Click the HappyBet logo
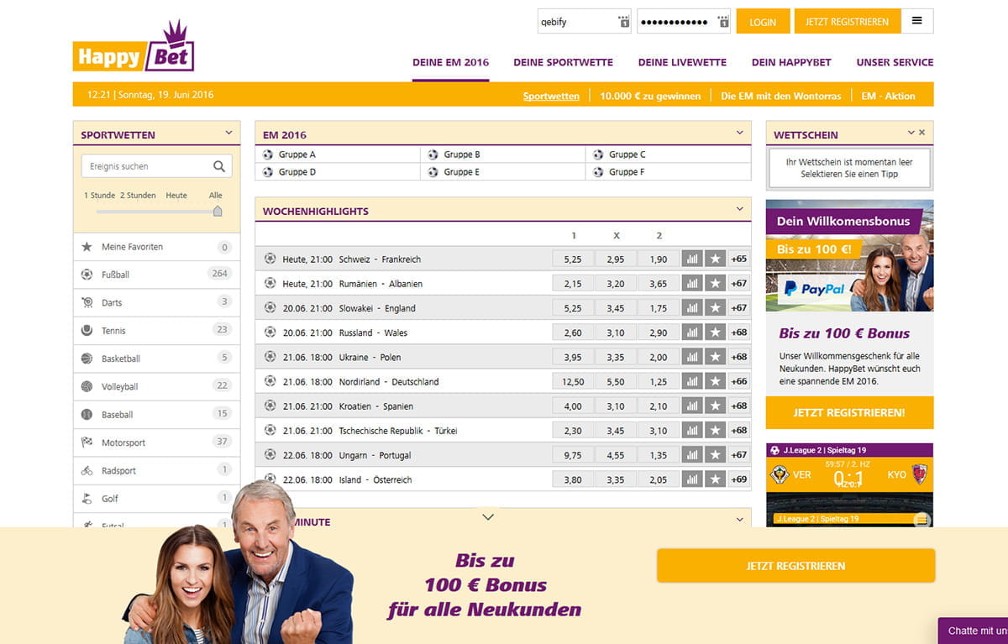Viewport: 1008px width, 644px height. pos(134,47)
